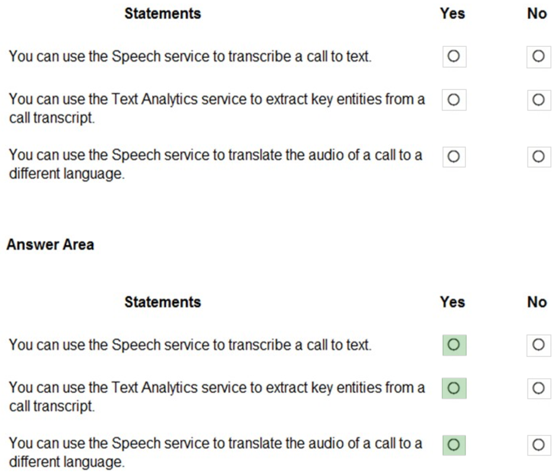Mark Yes for Speech translate statement in top table

pyautogui.click(x=454, y=157)
